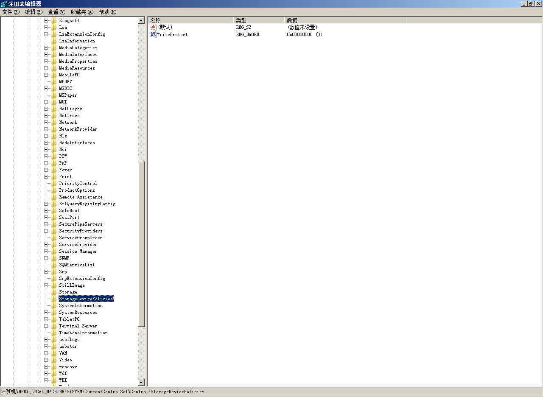The width and height of the screenshot is (543, 397).
Task: Click the usbstor folder icon
Action: point(53,346)
